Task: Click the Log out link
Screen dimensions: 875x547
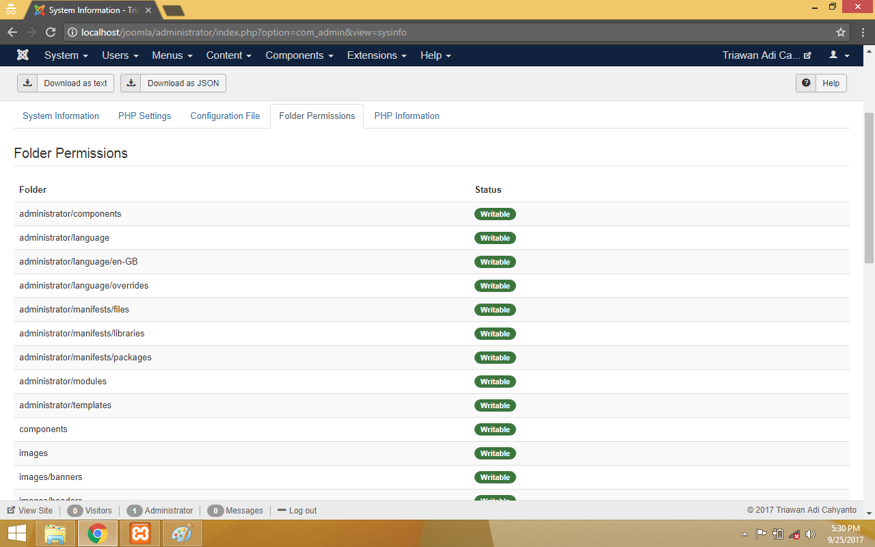Action: click(297, 511)
